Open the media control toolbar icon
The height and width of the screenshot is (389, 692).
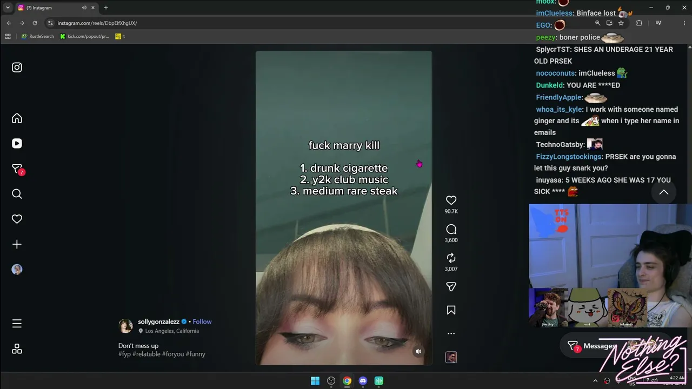658,23
